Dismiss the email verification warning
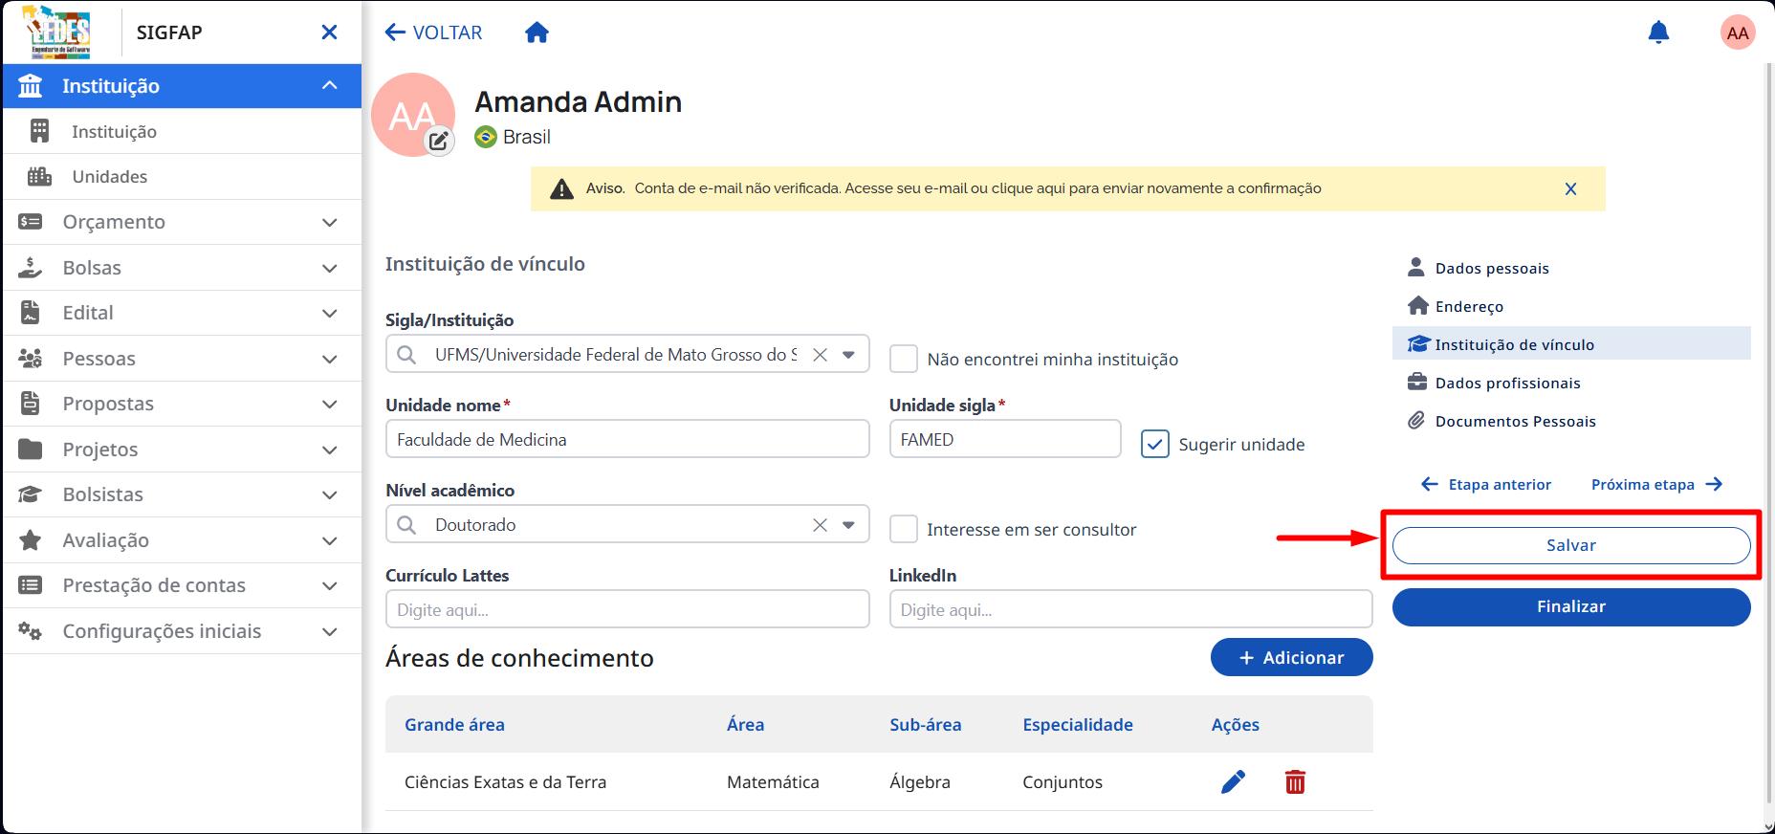The height and width of the screenshot is (834, 1775). coord(1570,189)
